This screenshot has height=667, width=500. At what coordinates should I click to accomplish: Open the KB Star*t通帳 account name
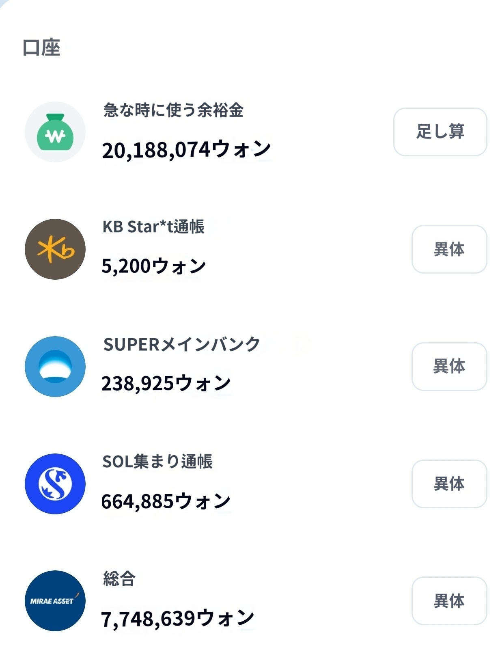pos(153,227)
